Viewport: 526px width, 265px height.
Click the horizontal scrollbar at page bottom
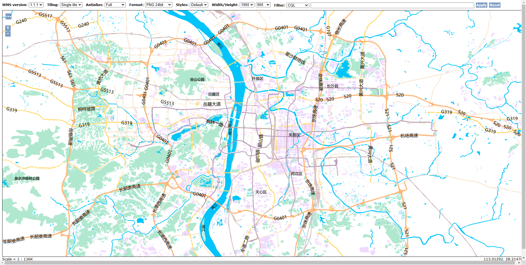(260, 263)
